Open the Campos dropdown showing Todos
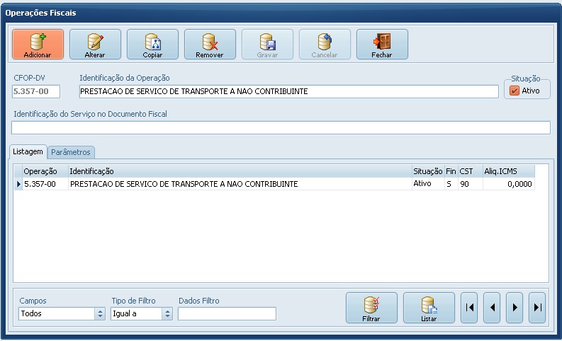 (62, 314)
